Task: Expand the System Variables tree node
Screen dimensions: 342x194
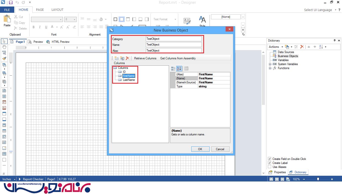Action: coord(270,64)
